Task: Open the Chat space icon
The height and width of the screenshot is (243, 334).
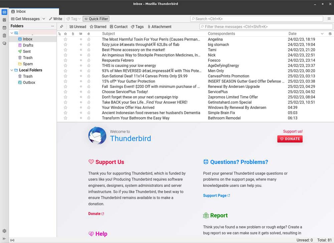Action: click(4, 43)
